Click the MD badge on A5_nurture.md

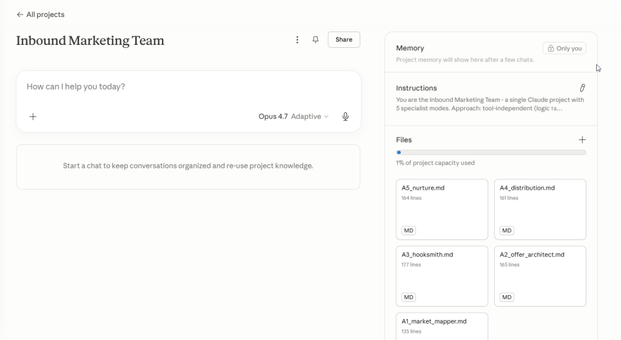(x=409, y=230)
